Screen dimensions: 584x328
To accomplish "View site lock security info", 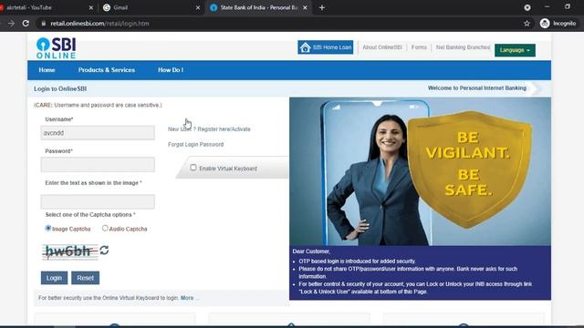I will pyautogui.click(x=44, y=24).
